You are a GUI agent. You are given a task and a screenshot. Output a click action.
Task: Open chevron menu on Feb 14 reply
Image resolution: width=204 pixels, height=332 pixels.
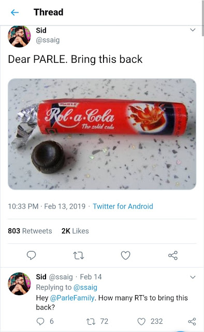[x=193, y=277]
